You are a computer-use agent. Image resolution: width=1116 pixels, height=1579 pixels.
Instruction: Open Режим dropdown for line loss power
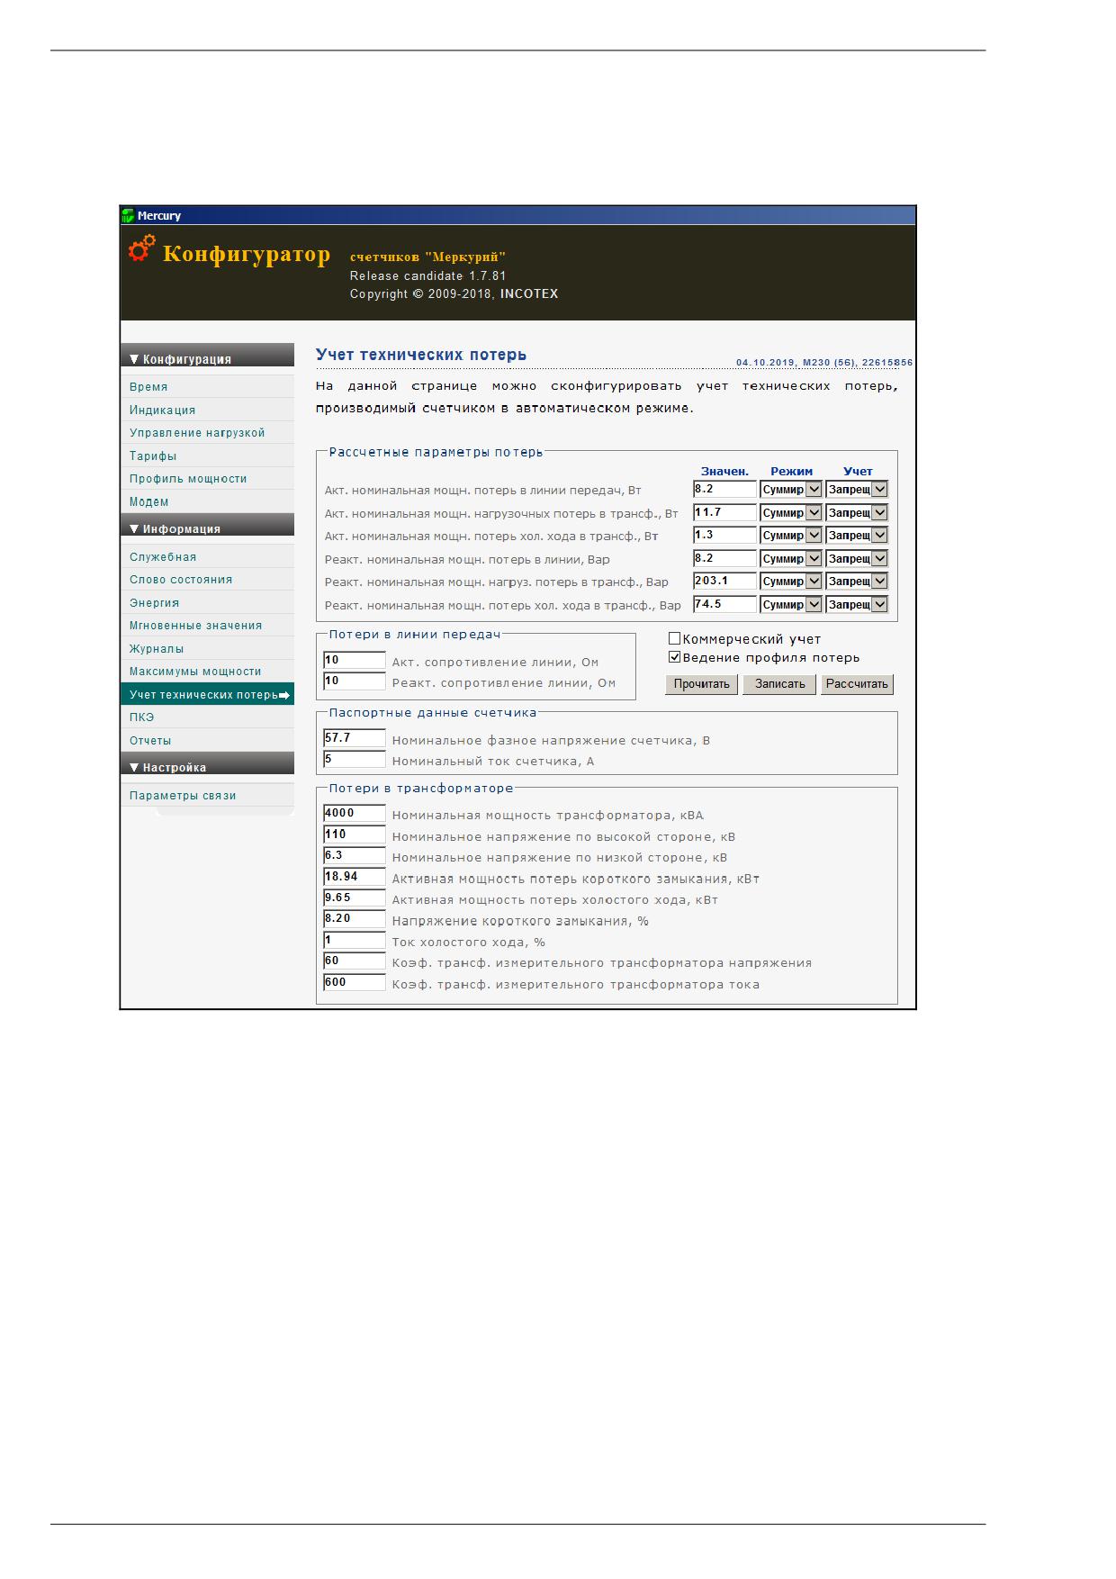[x=791, y=490]
